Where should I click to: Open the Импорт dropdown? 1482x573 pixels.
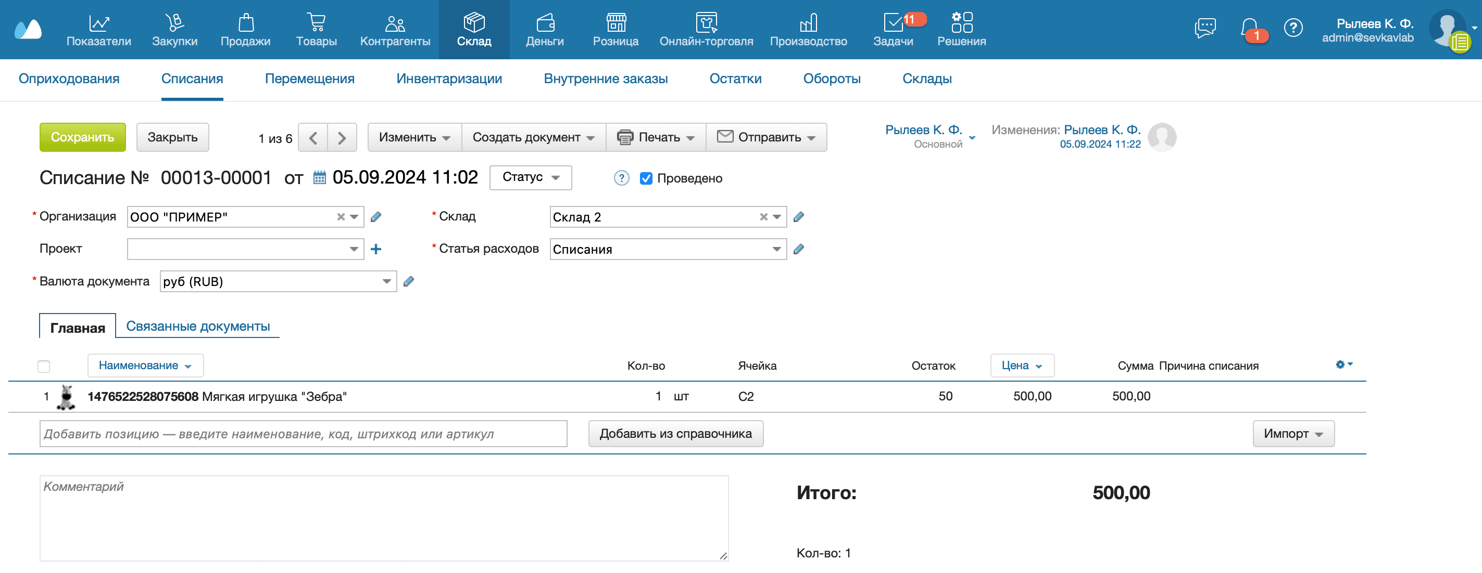coord(1293,434)
